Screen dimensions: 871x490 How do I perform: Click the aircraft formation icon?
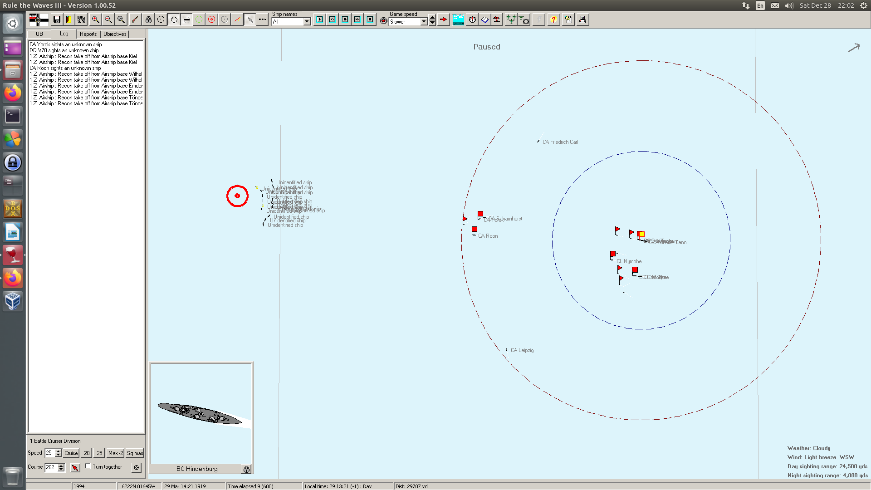click(x=511, y=20)
